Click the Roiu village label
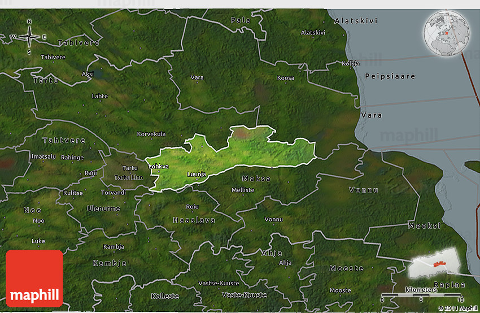Viewport: 480px width, 313px height. click(x=193, y=207)
